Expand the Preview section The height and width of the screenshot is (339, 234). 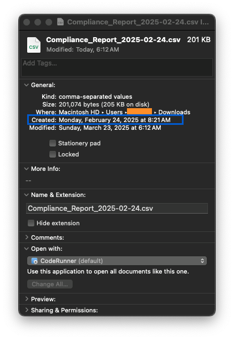coord(27,299)
